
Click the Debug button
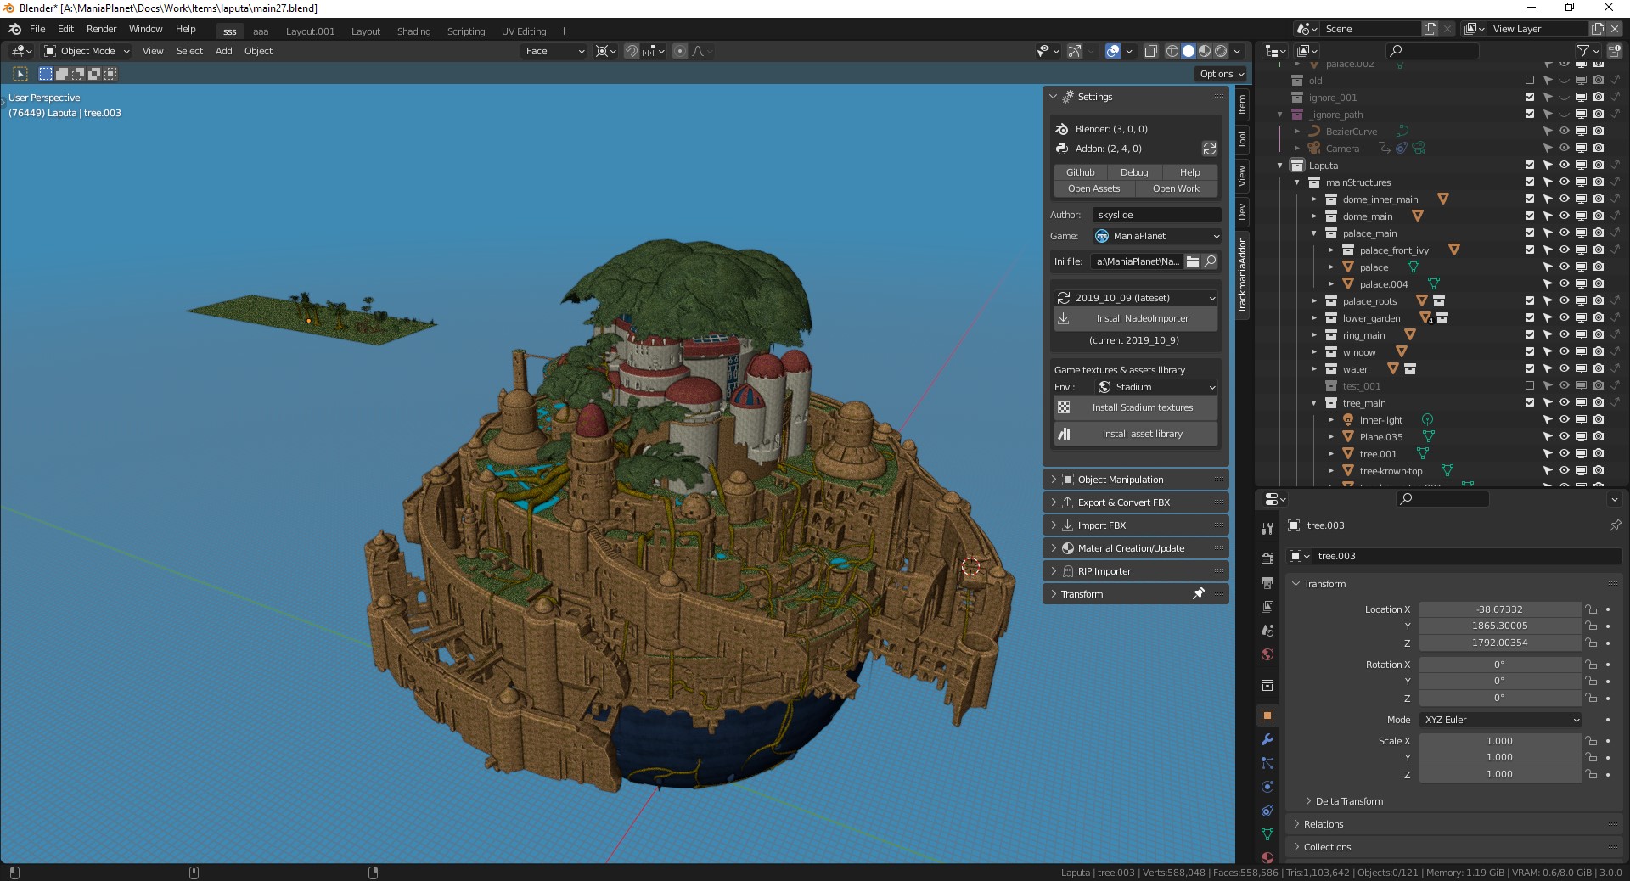pyautogui.click(x=1134, y=172)
